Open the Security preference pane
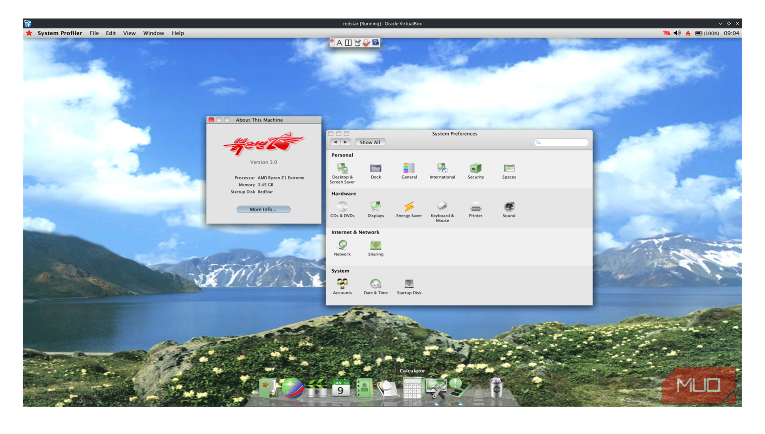Screen dimensions: 765x434 click(475, 168)
